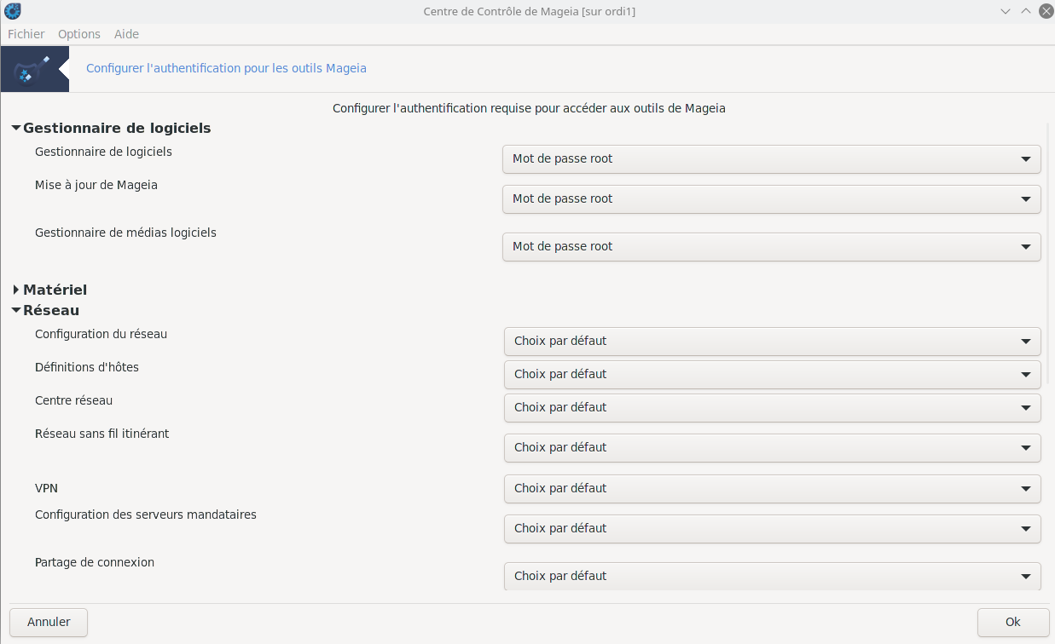Image resolution: width=1055 pixels, height=644 pixels.
Task: Click the 'Mise à jour de Mageia' label
Action: (96, 185)
